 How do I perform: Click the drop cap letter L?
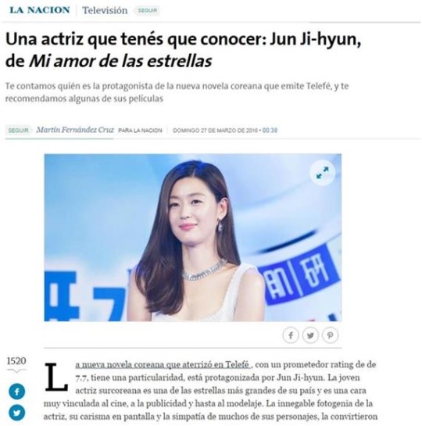56,377
